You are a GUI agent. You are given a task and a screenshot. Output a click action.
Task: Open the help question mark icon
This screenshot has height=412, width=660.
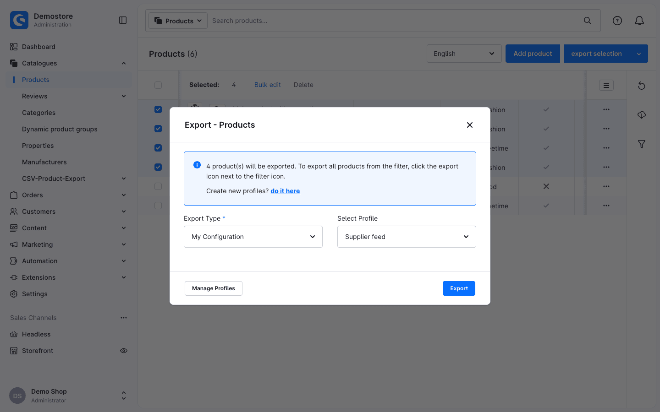click(617, 21)
